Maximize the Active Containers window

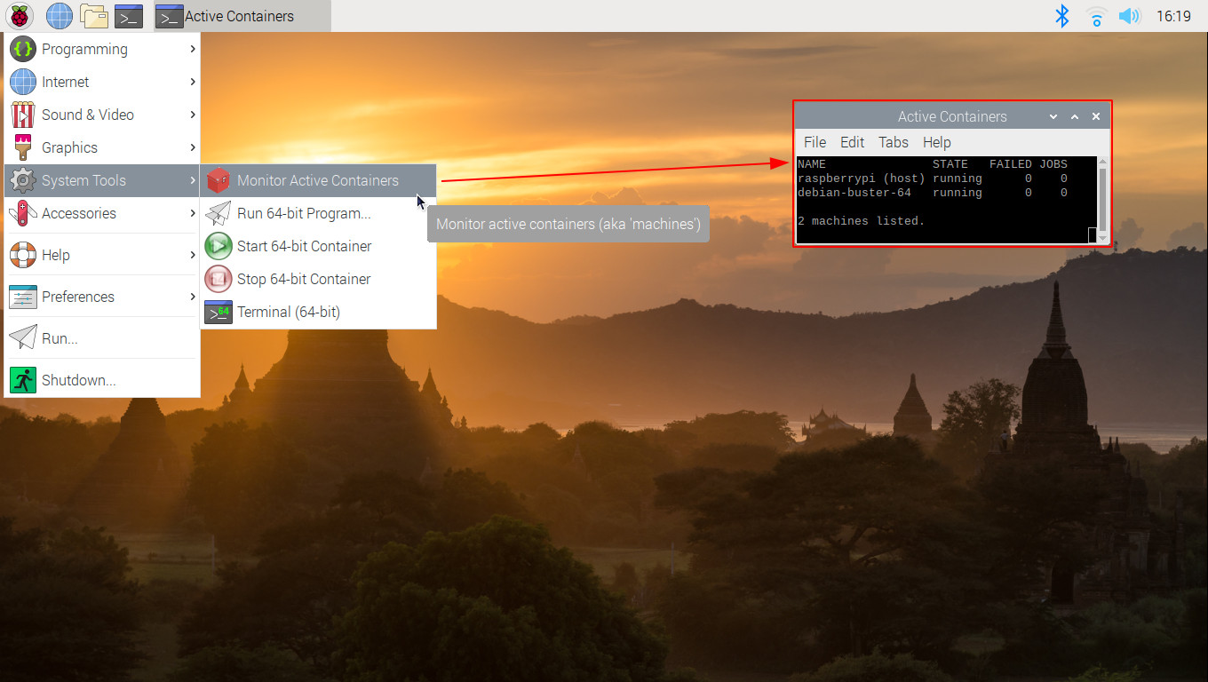(1075, 116)
